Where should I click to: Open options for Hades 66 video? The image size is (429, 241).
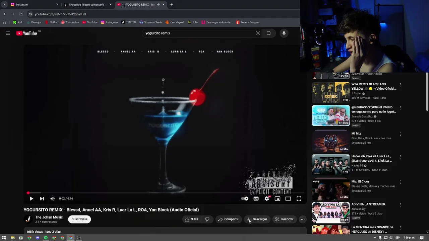400,157
